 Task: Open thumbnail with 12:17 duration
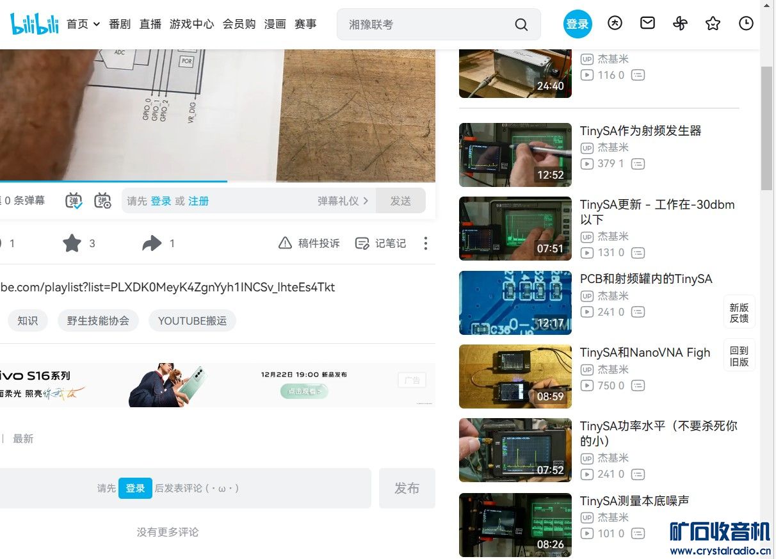515,303
